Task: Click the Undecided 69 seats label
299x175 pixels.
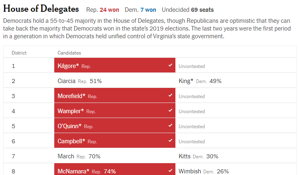Action: point(188,10)
